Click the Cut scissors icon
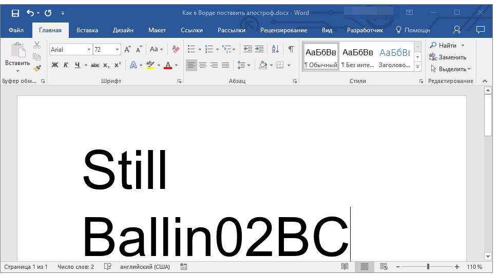Viewport: 497px width, 277px height. click(x=37, y=45)
